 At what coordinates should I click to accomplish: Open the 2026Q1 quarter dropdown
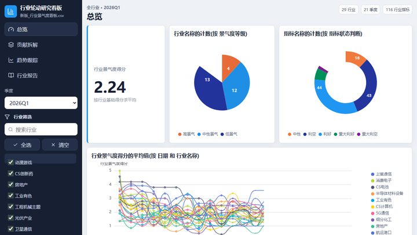click(41, 103)
